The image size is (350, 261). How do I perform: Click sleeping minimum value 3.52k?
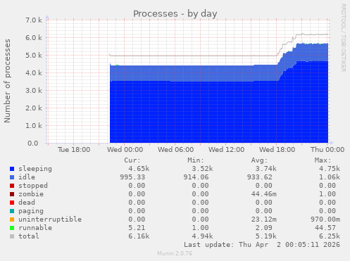click(202, 169)
